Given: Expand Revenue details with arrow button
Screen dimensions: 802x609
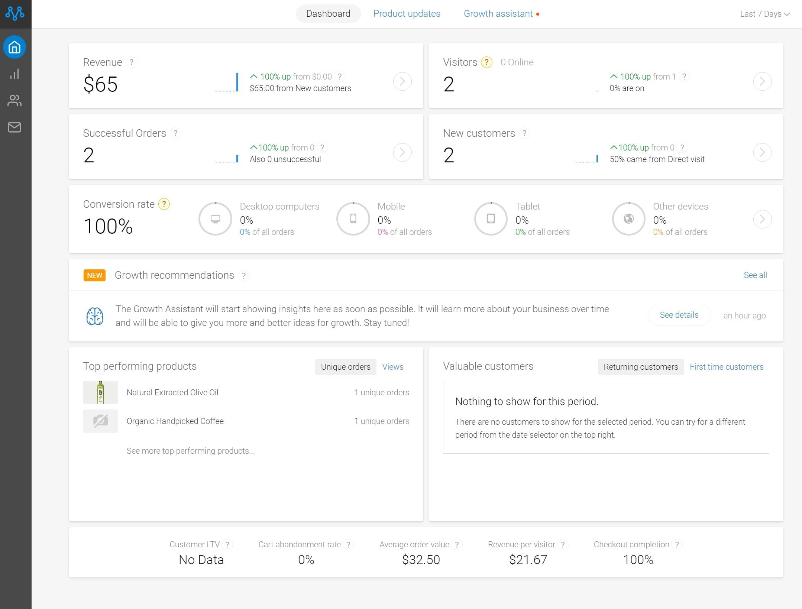Looking at the screenshot, I should click(x=402, y=81).
